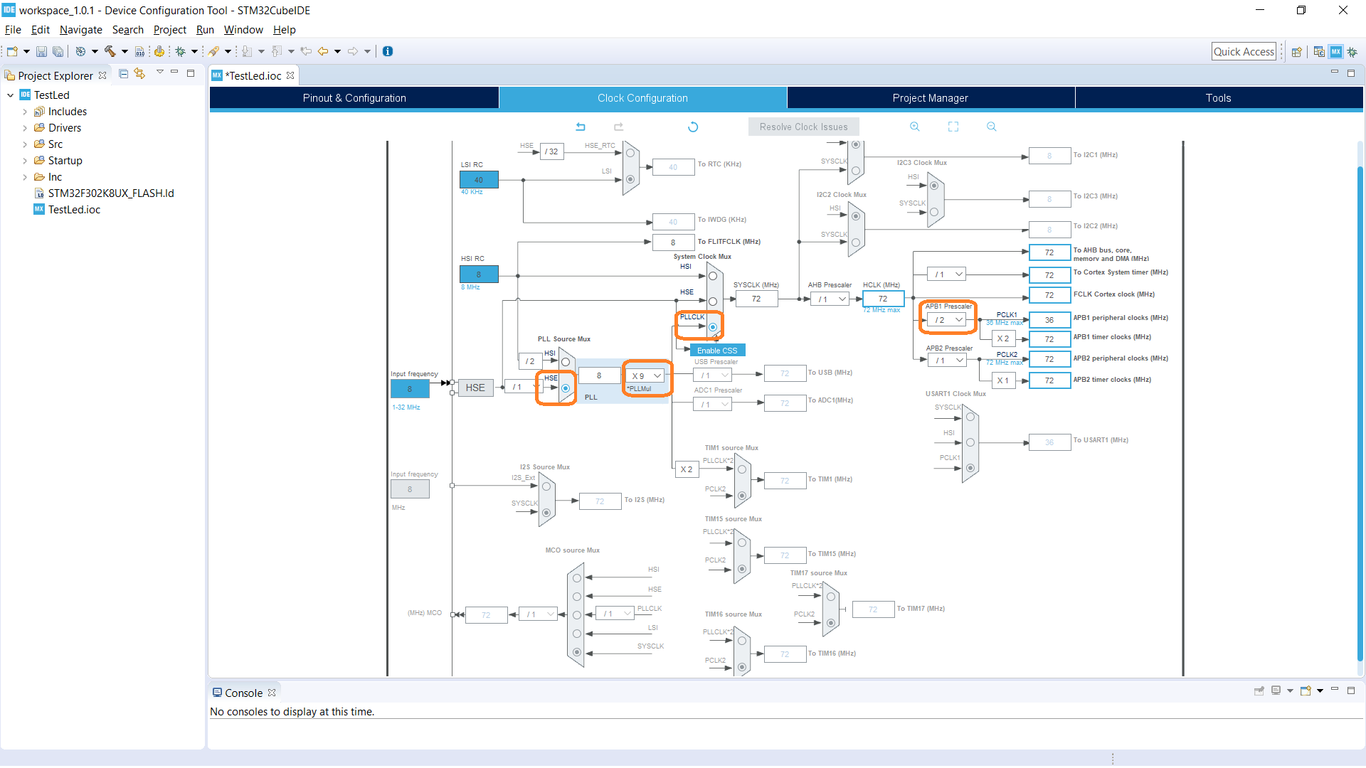
Task: Click the Open Perspective icon
Action: [x=1296, y=52]
